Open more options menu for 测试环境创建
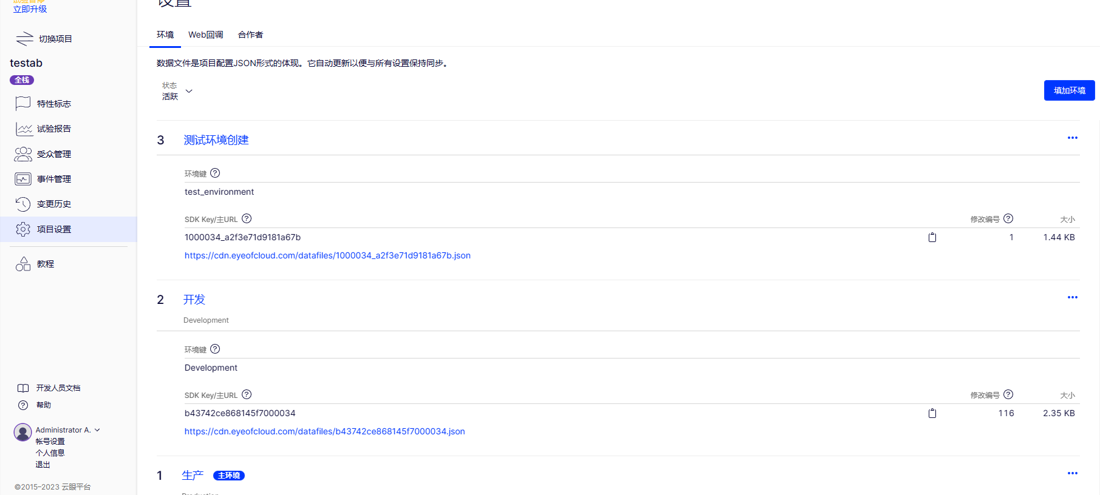This screenshot has width=1100, height=495. (x=1072, y=138)
